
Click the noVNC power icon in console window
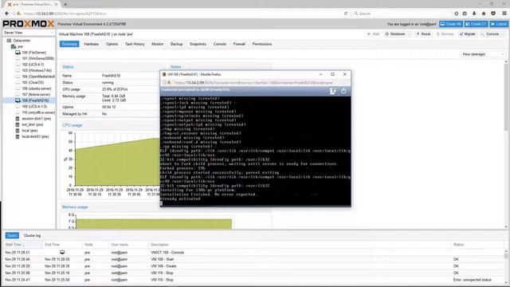(343, 92)
